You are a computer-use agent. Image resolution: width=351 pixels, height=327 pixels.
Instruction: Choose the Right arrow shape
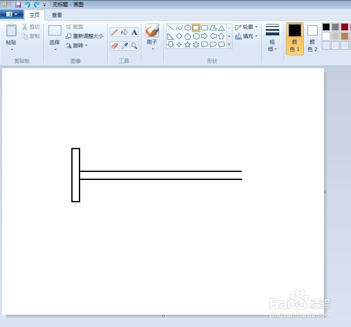pos(204,36)
